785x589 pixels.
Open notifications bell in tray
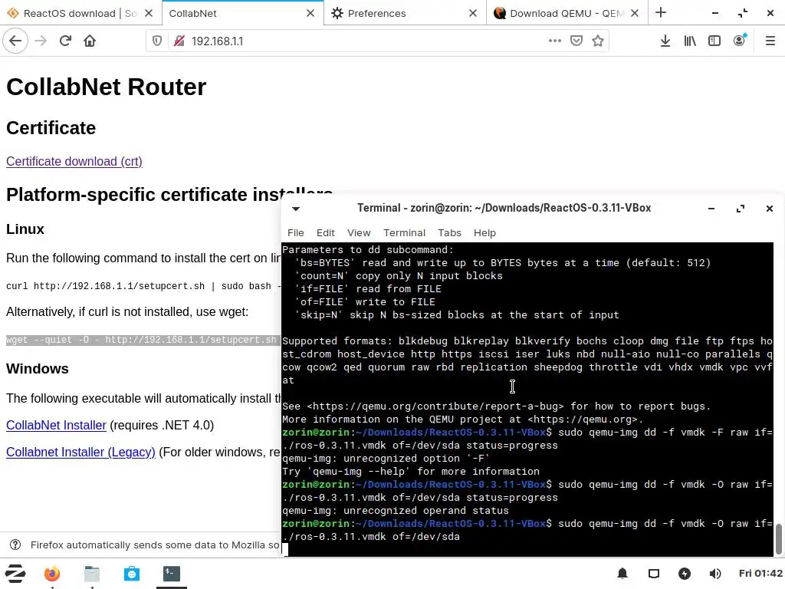coord(622,574)
